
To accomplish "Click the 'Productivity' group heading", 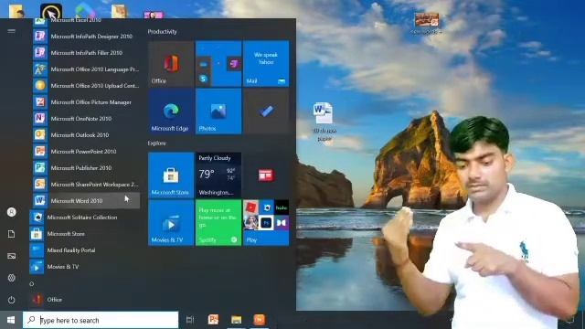I will click(x=163, y=32).
